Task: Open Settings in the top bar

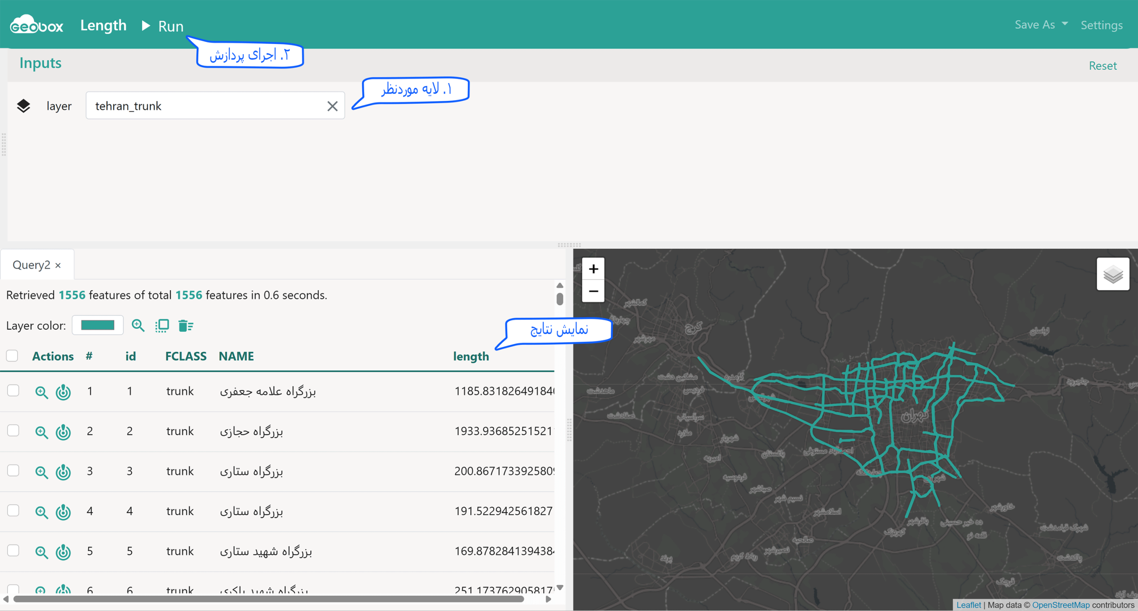Action: point(1102,25)
